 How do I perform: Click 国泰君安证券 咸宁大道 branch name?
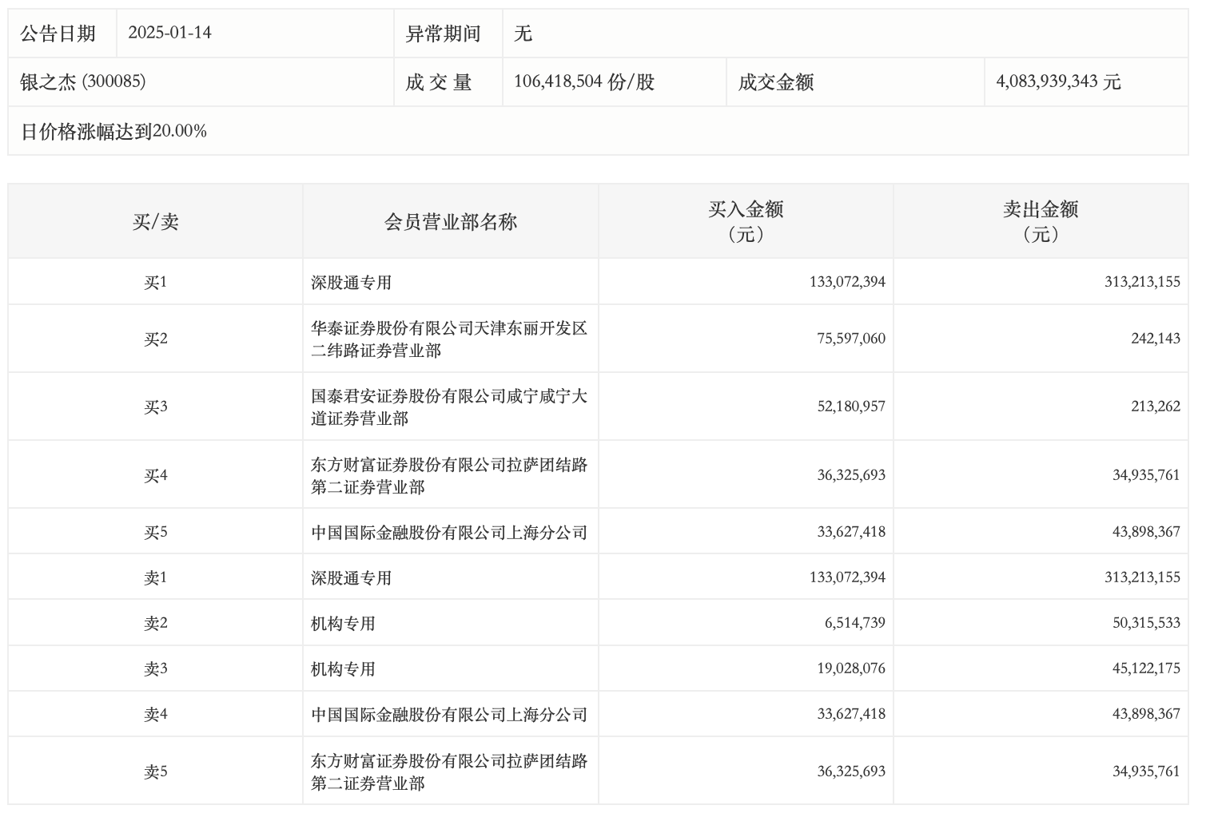tap(448, 407)
